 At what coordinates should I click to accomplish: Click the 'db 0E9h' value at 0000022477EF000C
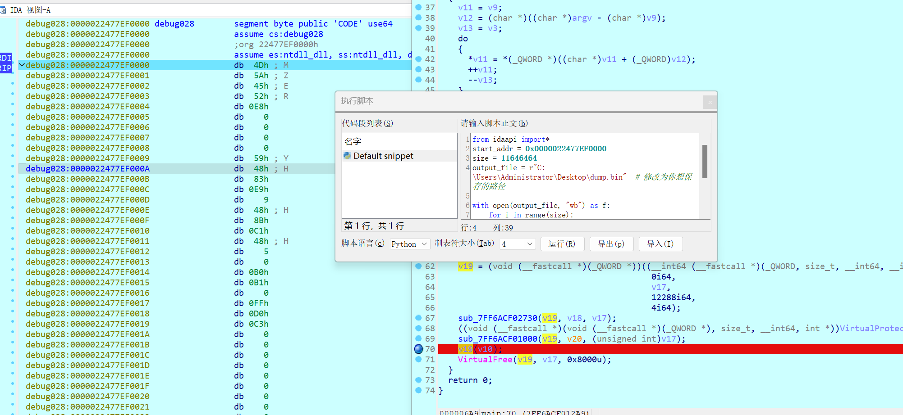coord(258,189)
